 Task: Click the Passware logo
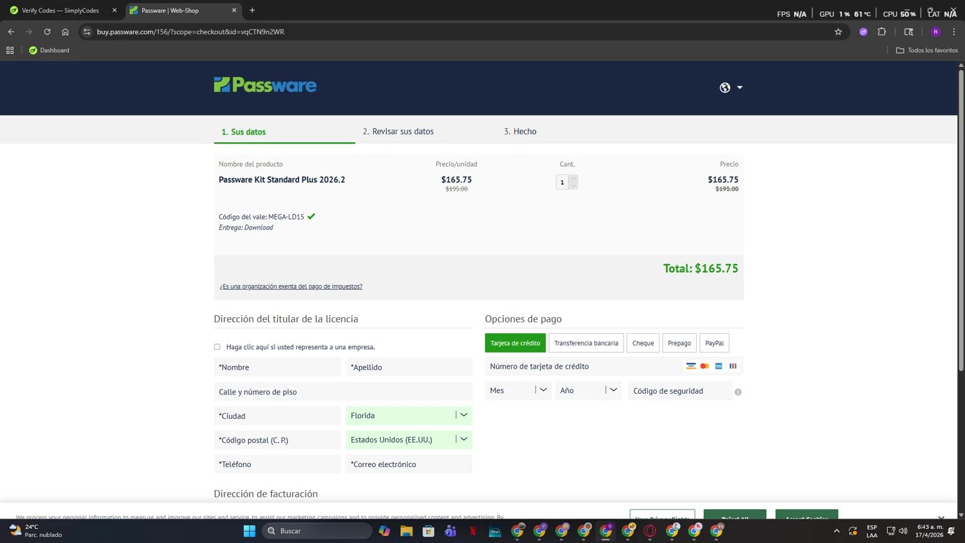(265, 85)
